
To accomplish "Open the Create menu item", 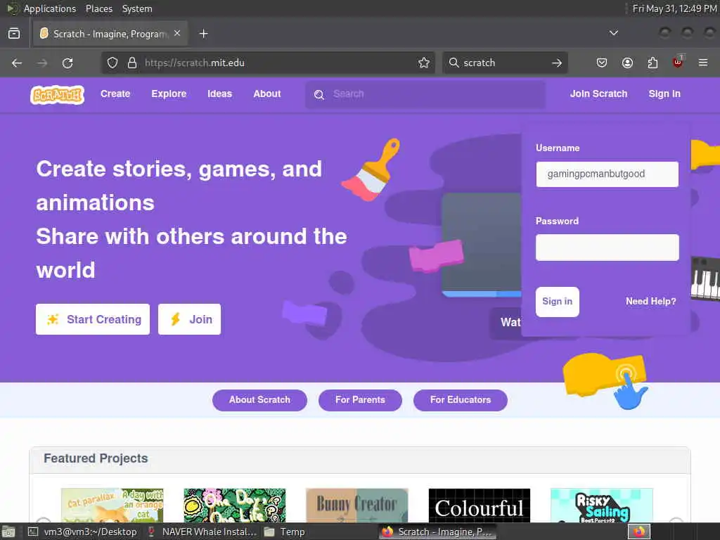I will (115, 94).
